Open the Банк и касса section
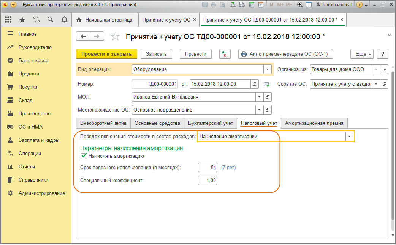The width and height of the screenshot is (396, 245). [33, 61]
